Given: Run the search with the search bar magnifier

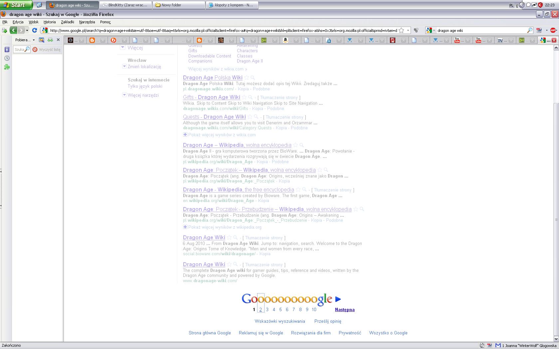Looking at the screenshot, I should pyautogui.click(x=529, y=30).
